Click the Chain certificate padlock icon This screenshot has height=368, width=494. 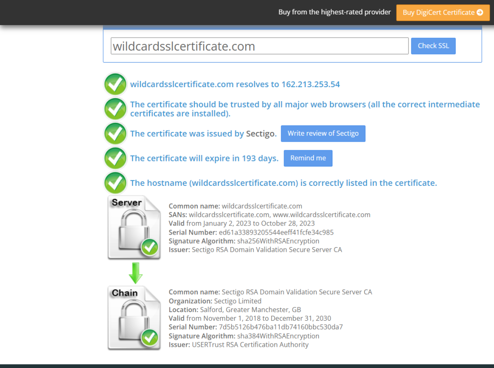[x=134, y=318]
